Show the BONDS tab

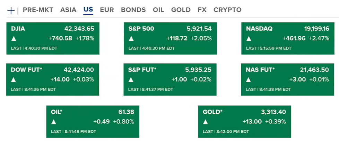coord(133,10)
